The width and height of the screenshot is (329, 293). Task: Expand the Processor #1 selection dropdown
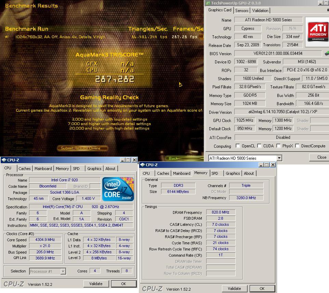(63, 271)
